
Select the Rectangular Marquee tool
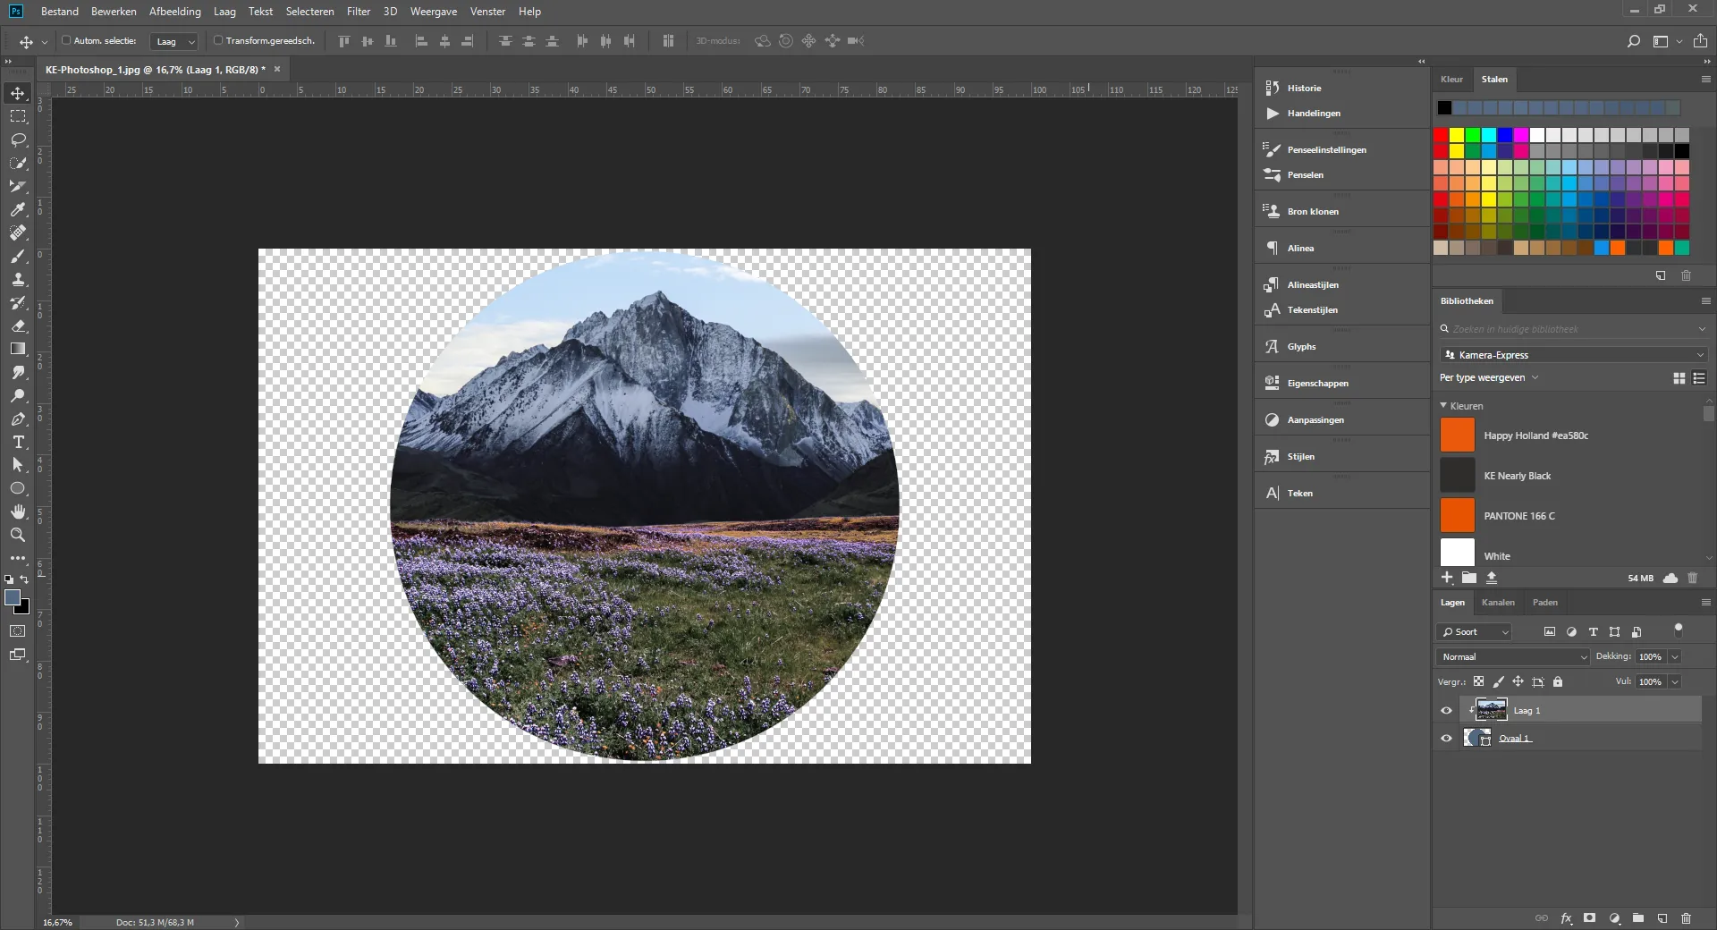(18, 117)
